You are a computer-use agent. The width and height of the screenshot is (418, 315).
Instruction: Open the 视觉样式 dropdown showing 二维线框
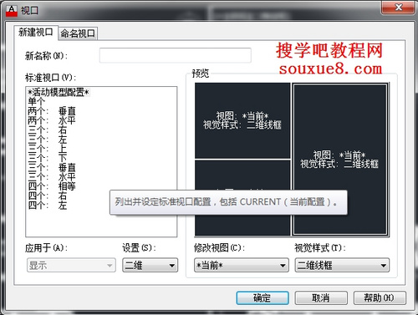[342, 265]
